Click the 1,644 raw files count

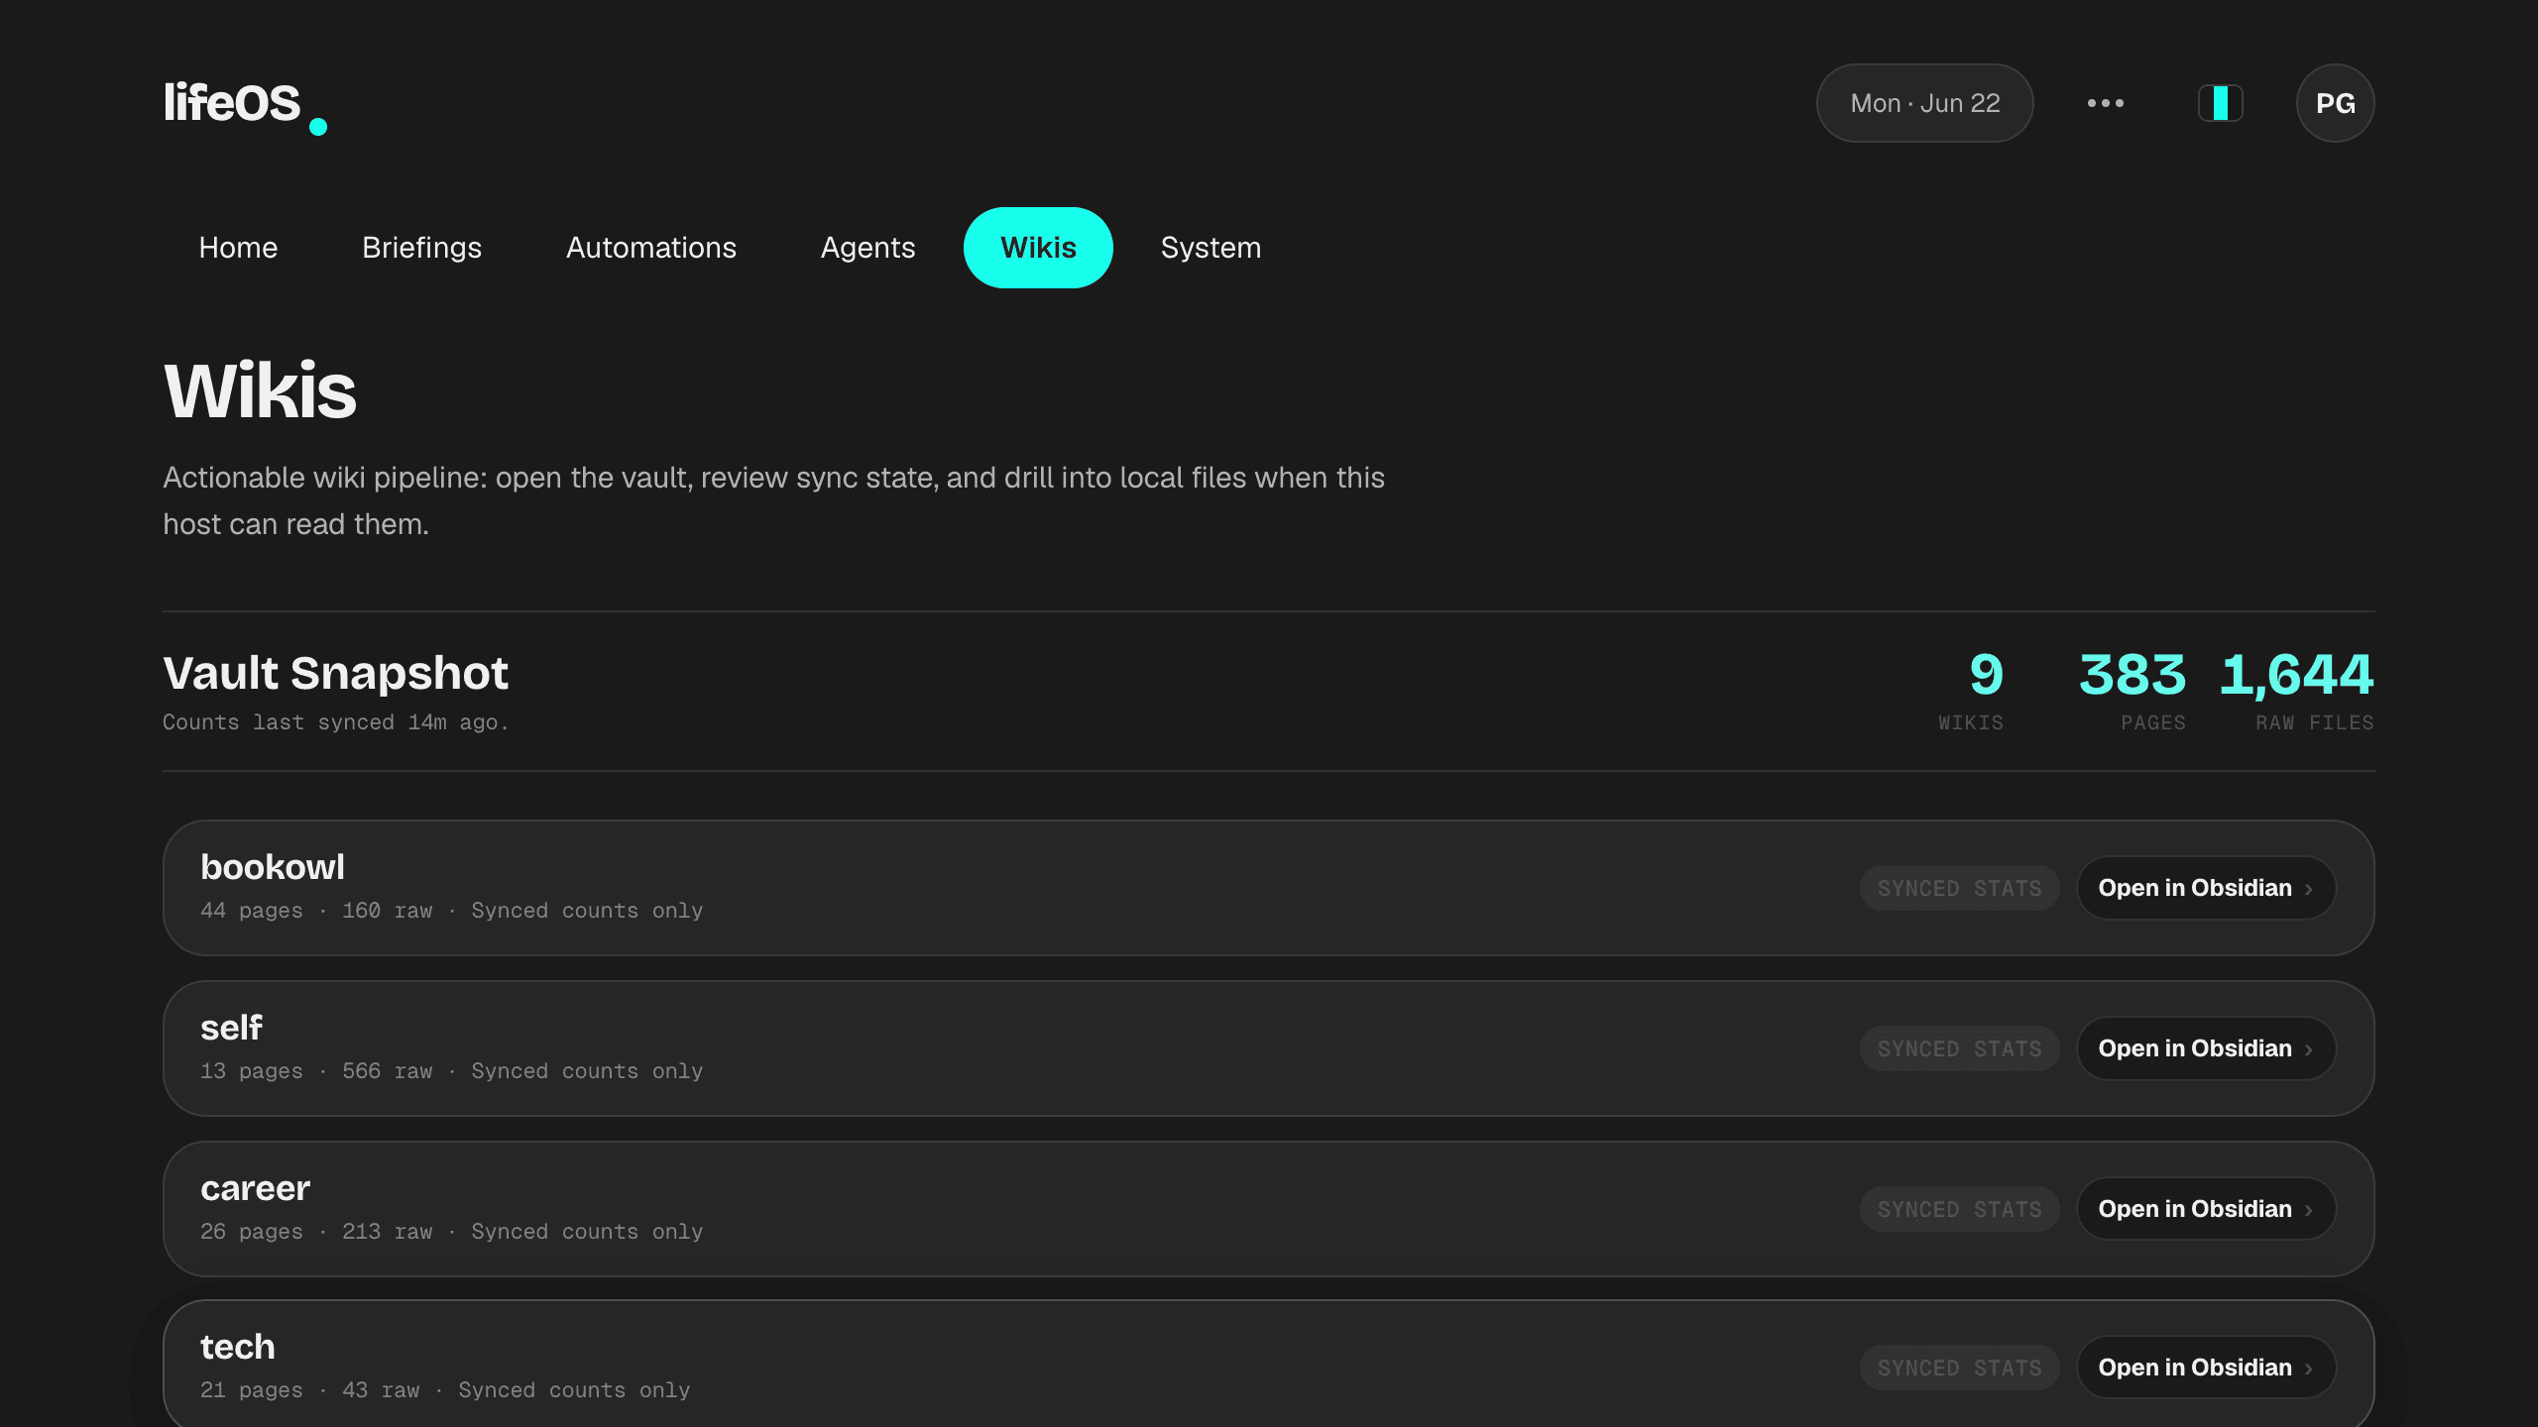click(2296, 675)
